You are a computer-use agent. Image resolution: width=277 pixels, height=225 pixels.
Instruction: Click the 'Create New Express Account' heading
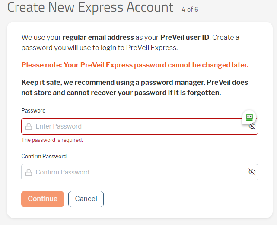[x=90, y=7]
